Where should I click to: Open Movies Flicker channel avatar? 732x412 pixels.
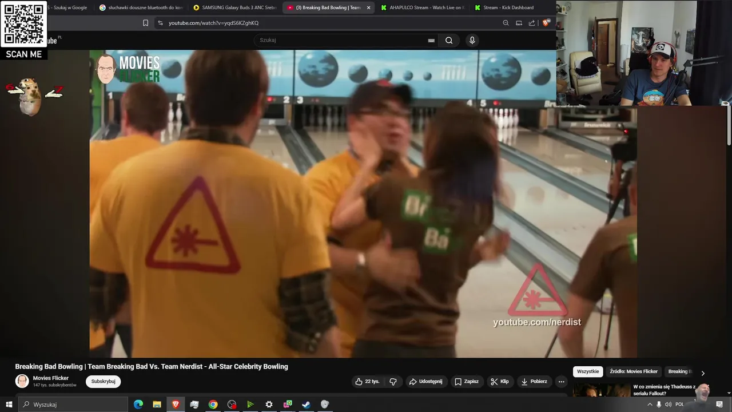tap(22, 381)
